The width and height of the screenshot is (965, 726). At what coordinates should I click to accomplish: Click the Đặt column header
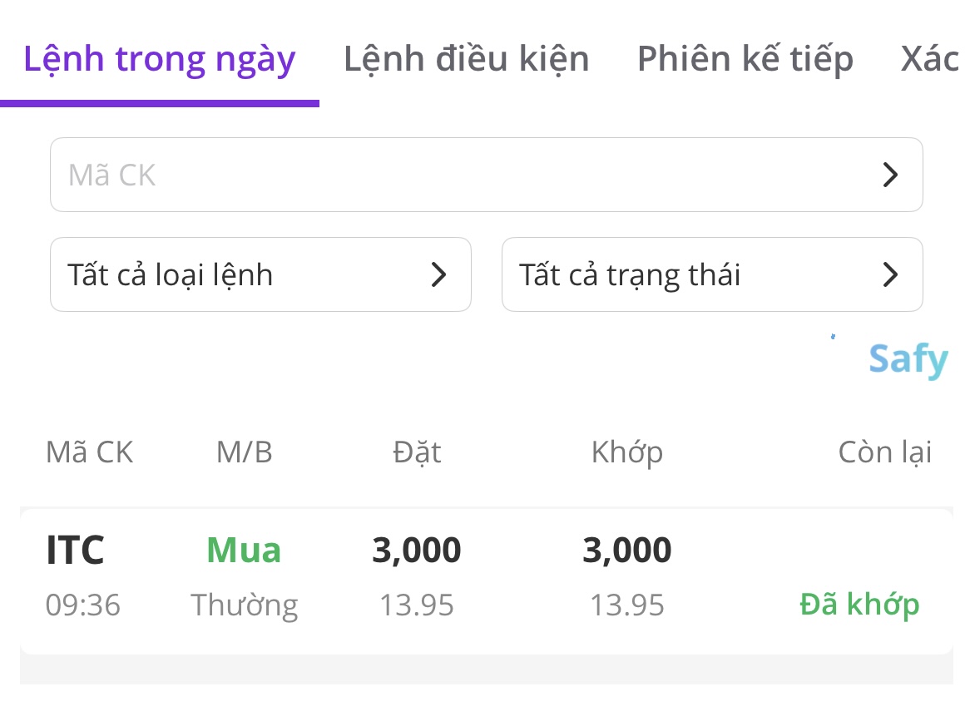[x=416, y=452]
